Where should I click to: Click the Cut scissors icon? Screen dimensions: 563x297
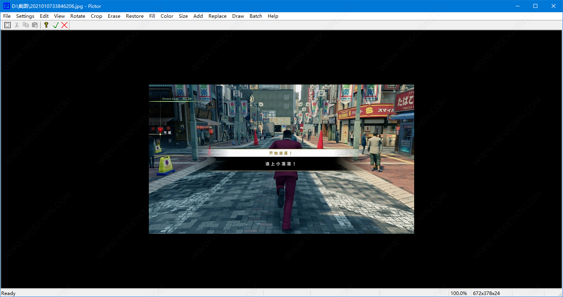point(17,25)
